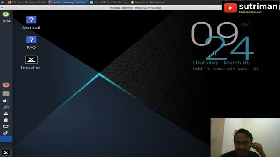Click the volume speaker panel icon
The width and height of the screenshot is (280, 157).
[x=6, y=101]
